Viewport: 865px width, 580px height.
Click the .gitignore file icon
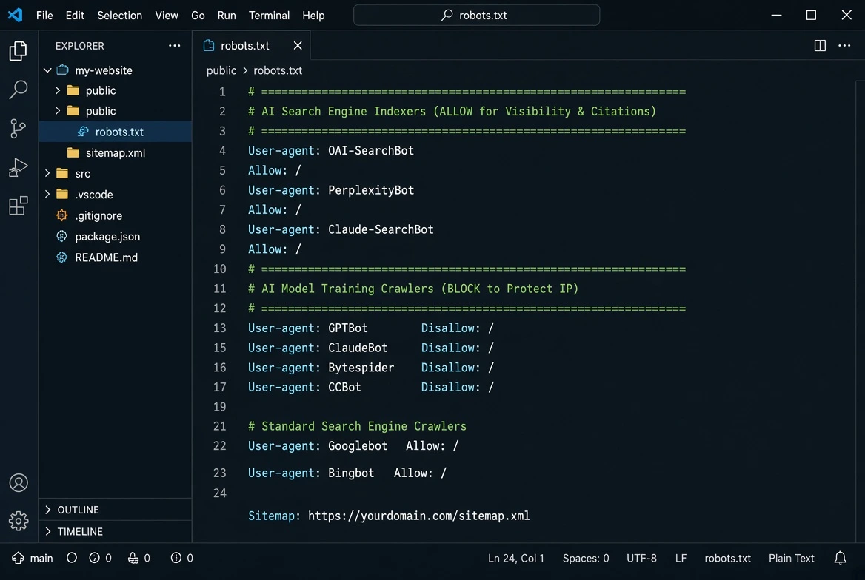(61, 215)
